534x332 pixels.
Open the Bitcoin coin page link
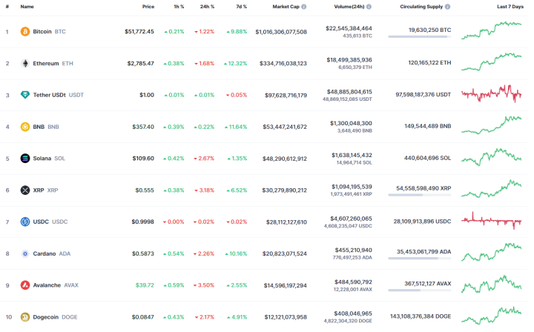(x=49, y=32)
